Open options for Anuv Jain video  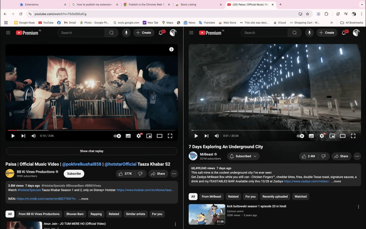point(175,224)
